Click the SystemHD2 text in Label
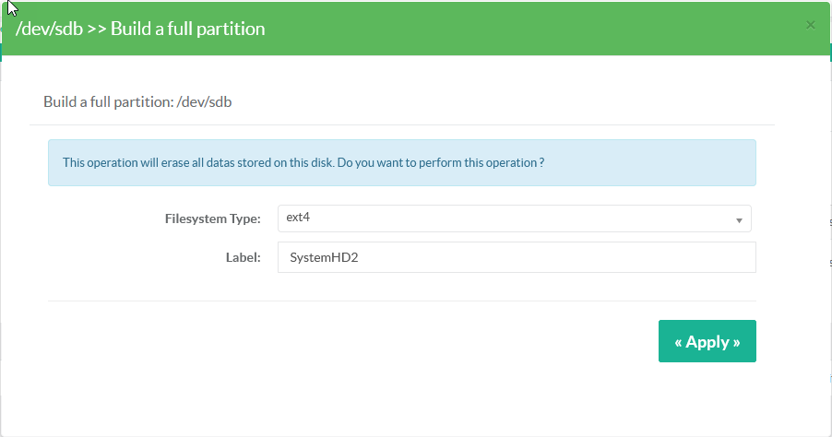The width and height of the screenshot is (832, 437). click(x=323, y=257)
